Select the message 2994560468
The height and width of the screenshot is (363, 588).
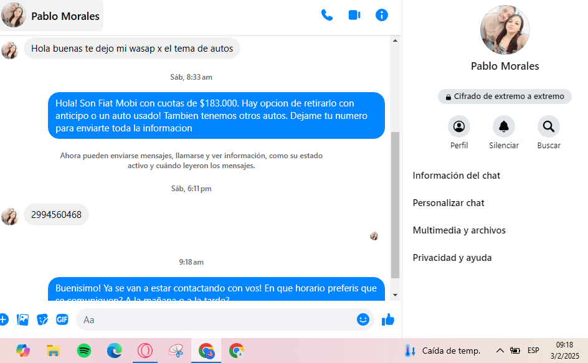coord(56,214)
